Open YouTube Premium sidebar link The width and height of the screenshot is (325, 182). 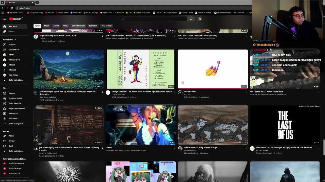point(17,163)
